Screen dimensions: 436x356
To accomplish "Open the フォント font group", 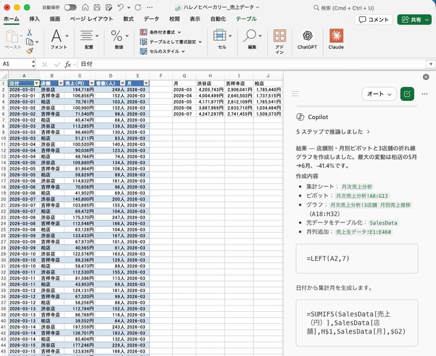I will point(59,39).
